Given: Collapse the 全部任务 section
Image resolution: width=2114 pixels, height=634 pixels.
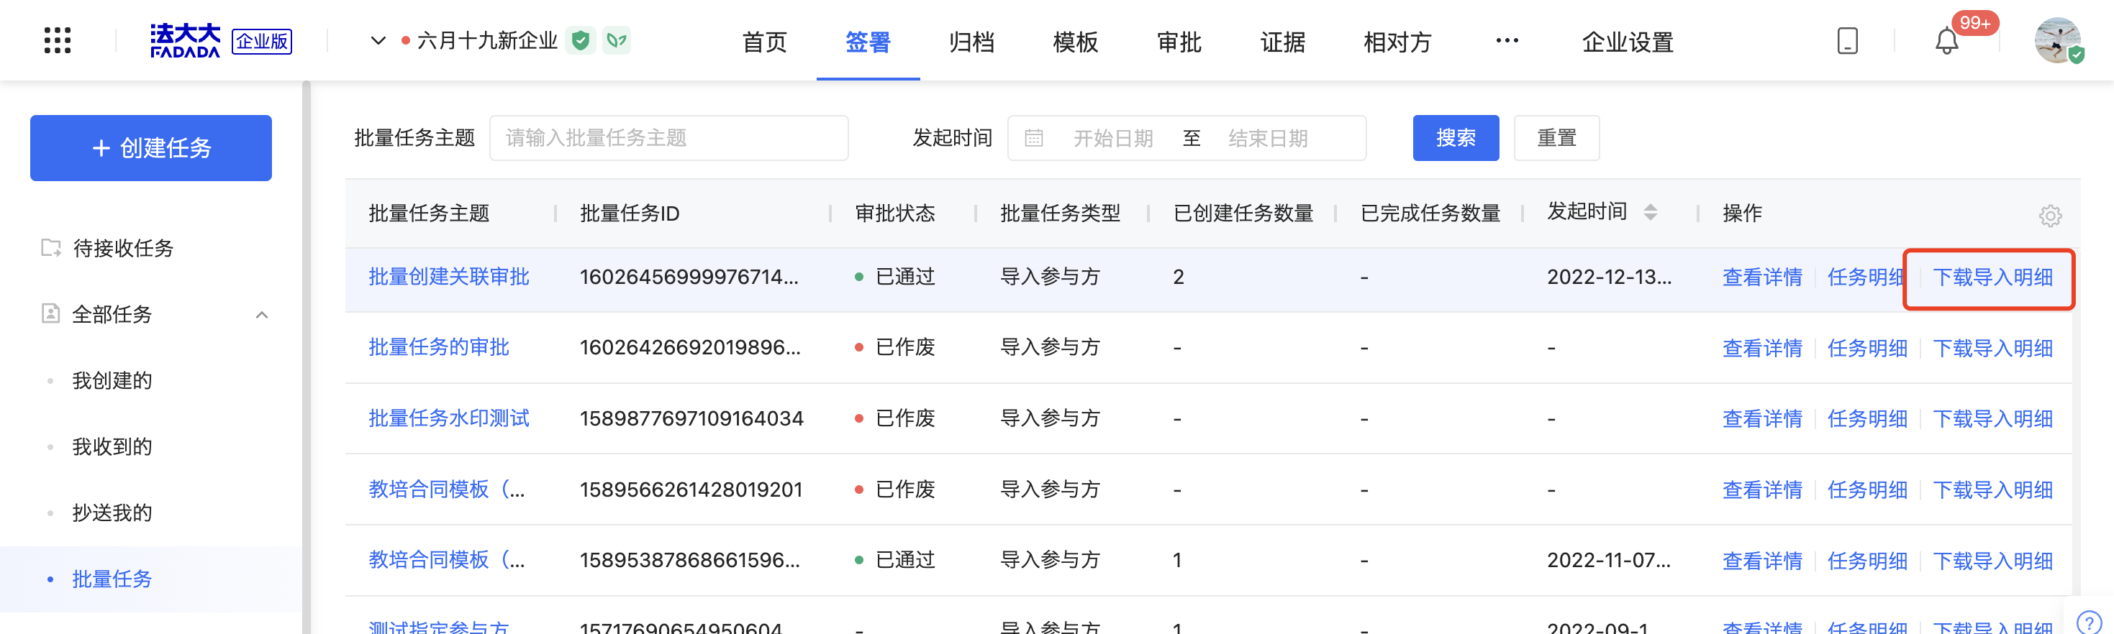Looking at the screenshot, I should pyautogui.click(x=262, y=315).
